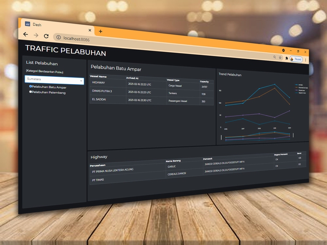This screenshot has height=245, width=327.
Task: Click the left range slider handle below chart
Action: coord(221,138)
